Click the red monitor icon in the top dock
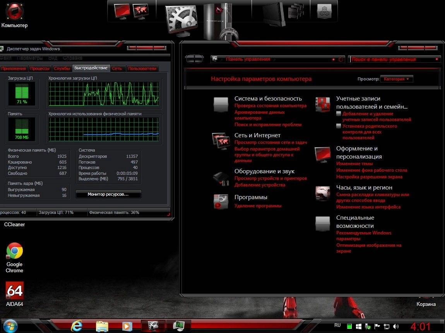 122,11
